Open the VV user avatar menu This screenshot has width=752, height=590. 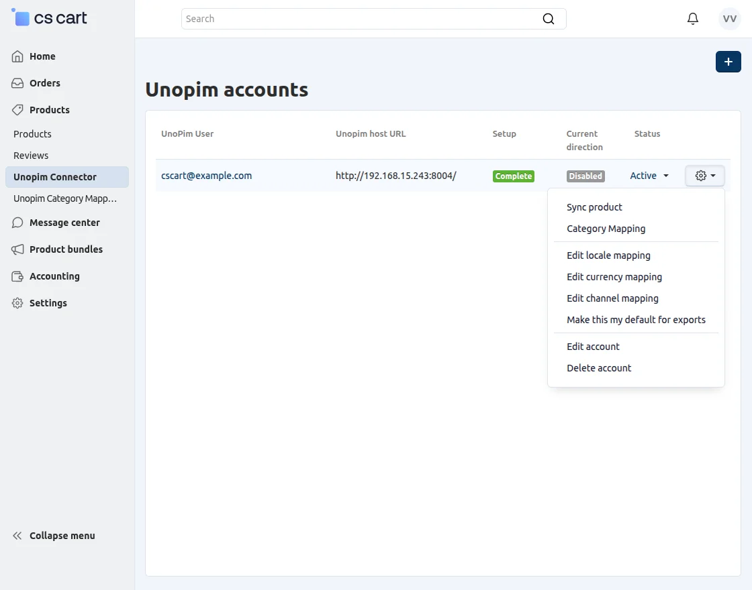729,19
